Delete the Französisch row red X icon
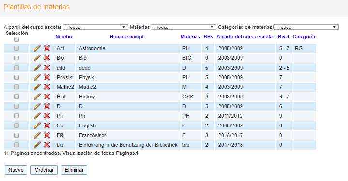 pos(47,135)
